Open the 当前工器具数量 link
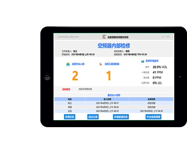 (112, 64)
